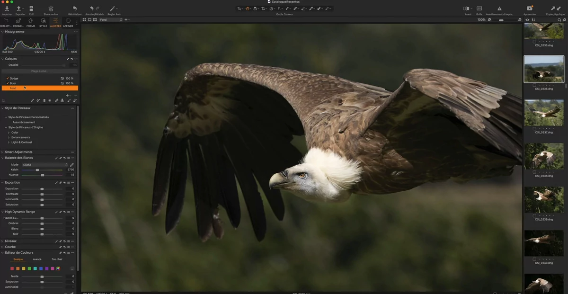
Task: Select the linear gradient mask tool
Action: tap(44, 100)
